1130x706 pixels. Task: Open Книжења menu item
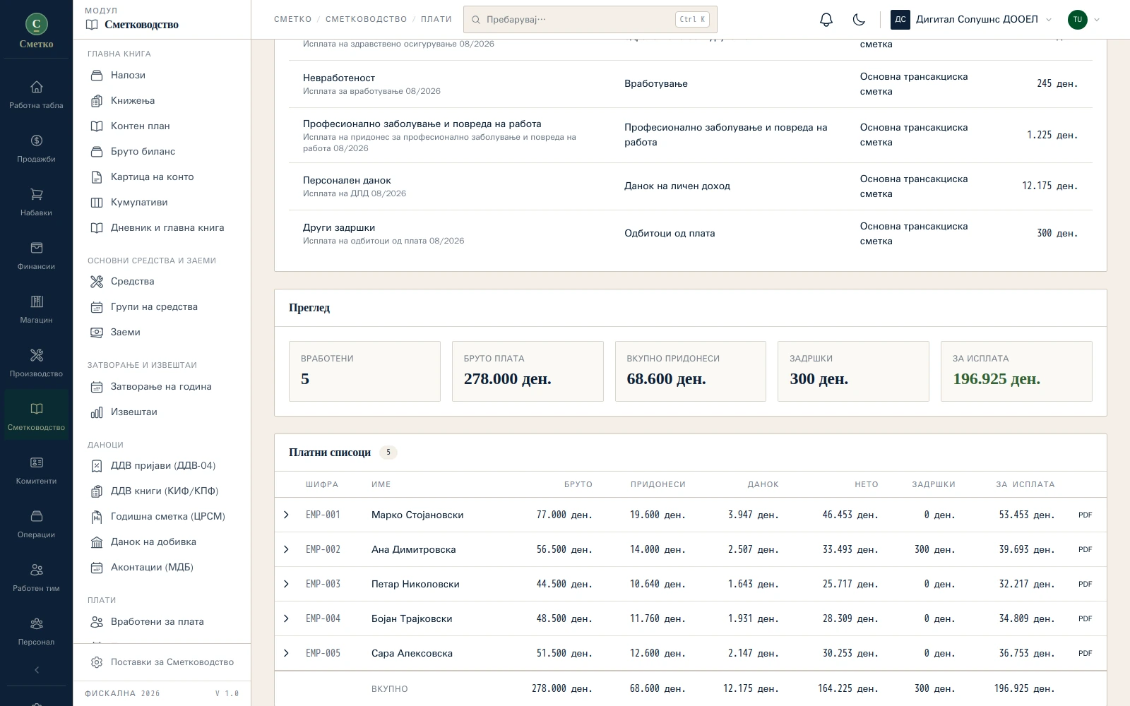(162, 100)
